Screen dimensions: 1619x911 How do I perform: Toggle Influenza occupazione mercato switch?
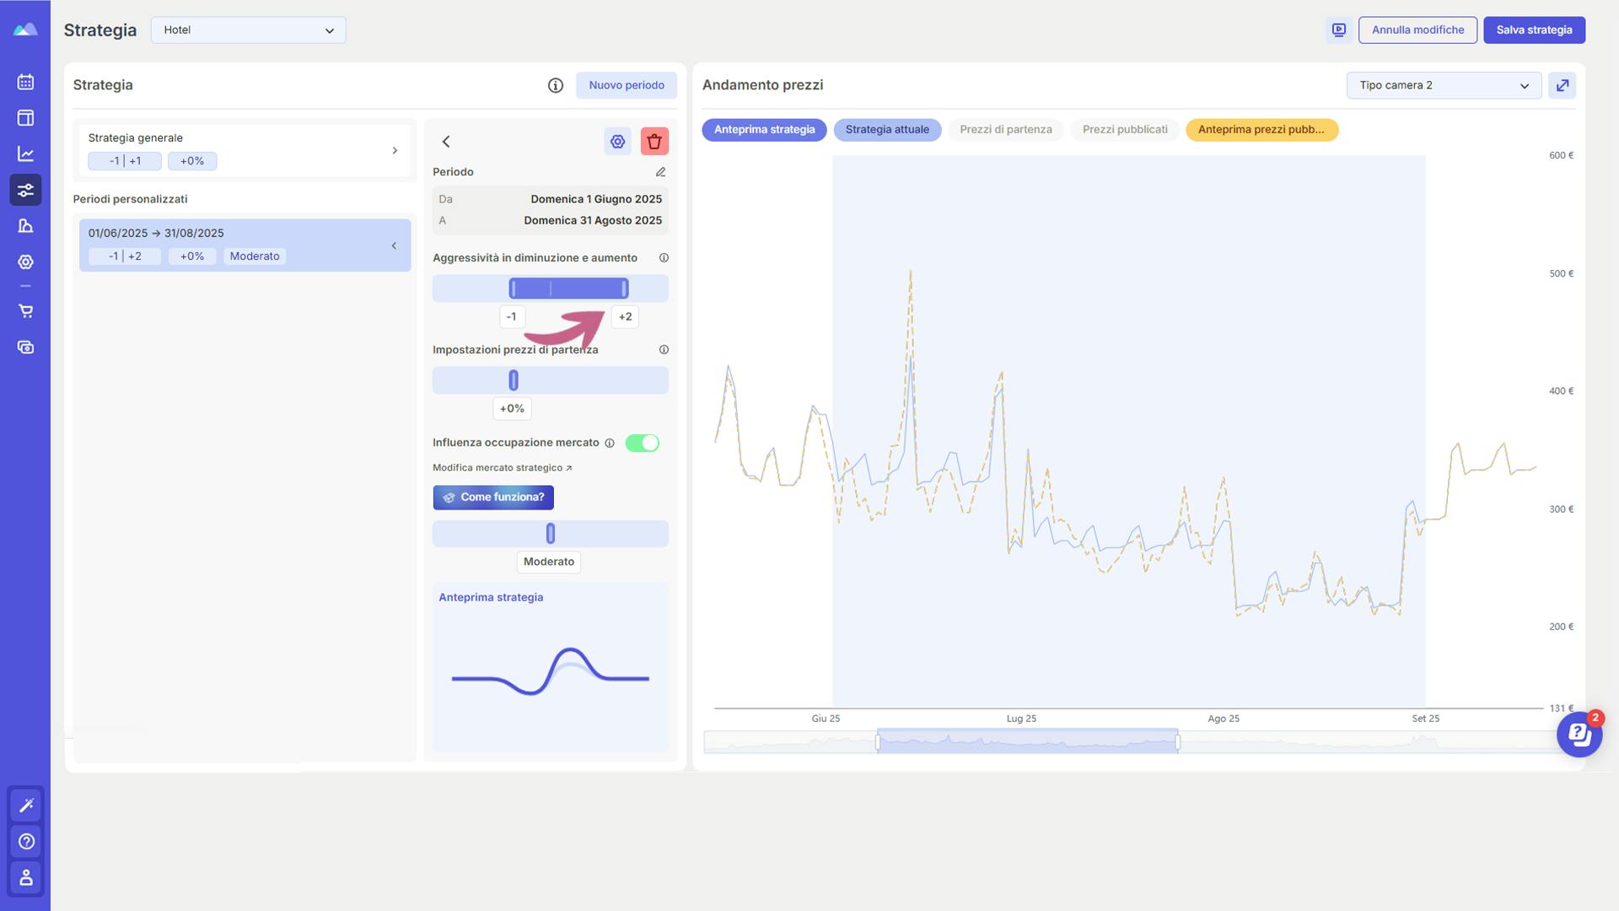pos(642,443)
